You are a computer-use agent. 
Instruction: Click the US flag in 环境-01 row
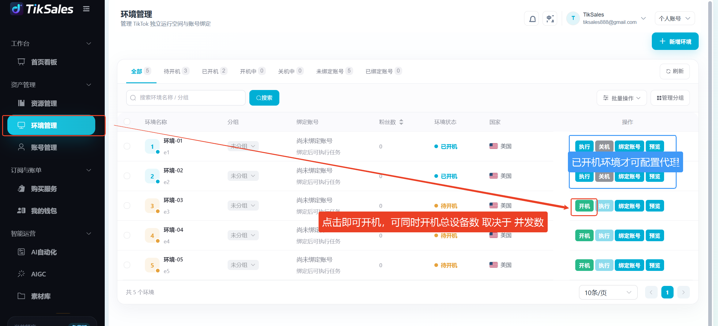(493, 146)
